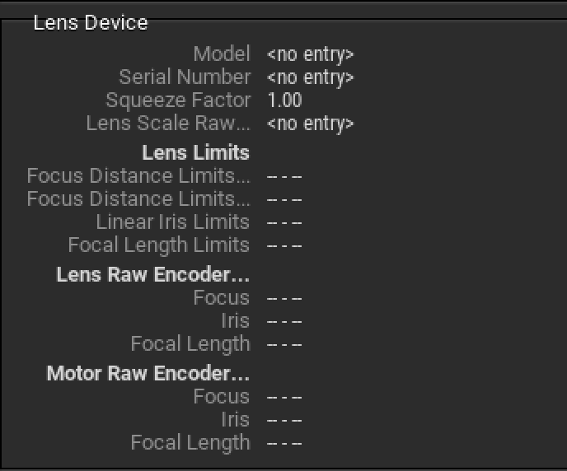Click Focal Length under Motor Raw Encoder

point(190,443)
